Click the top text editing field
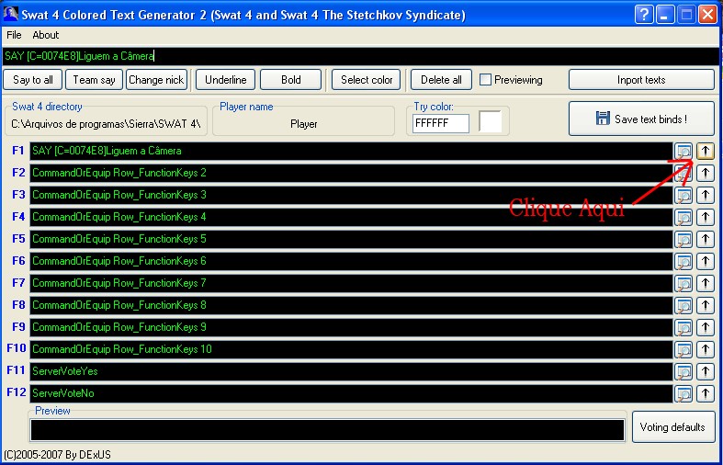This screenshot has height=465, width=723. click(x=360, y=56)
